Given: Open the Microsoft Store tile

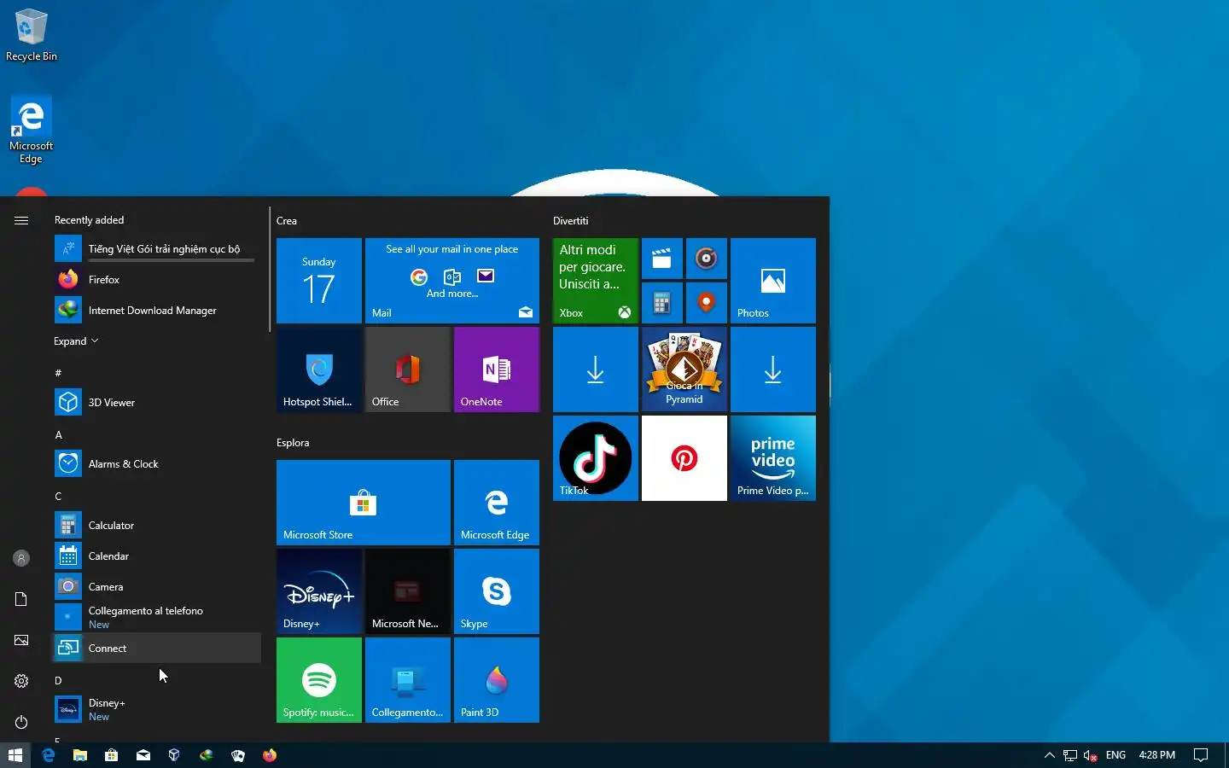Looking at the screenshot, I should [x=364, y=503].
